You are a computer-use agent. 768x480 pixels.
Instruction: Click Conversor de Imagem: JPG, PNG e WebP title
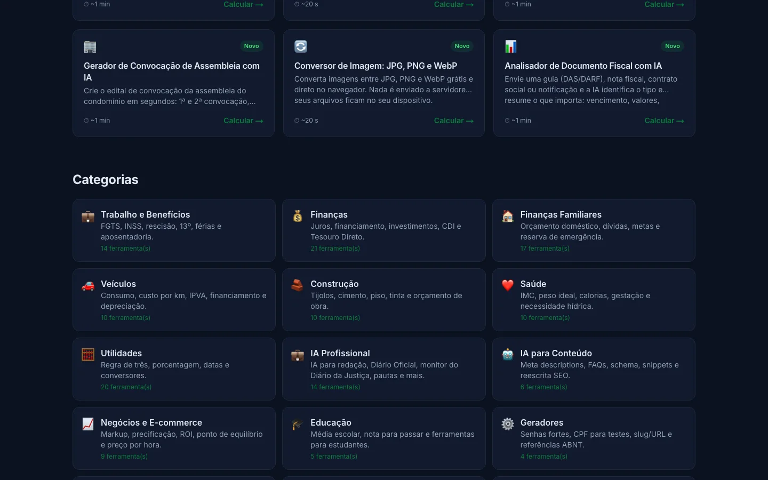tap(375, 66)
